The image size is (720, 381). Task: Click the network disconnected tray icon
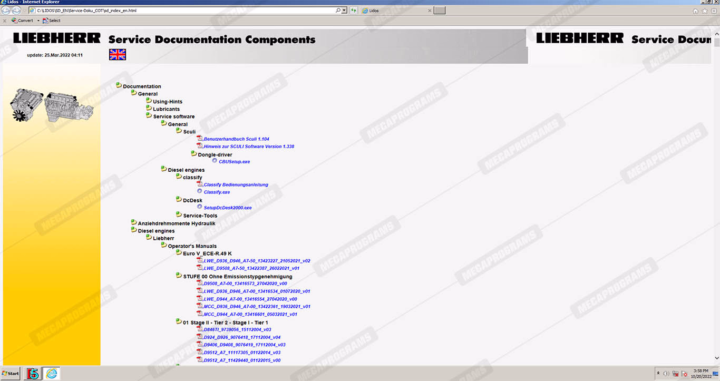pyautogui.click(x=675, y=374)
